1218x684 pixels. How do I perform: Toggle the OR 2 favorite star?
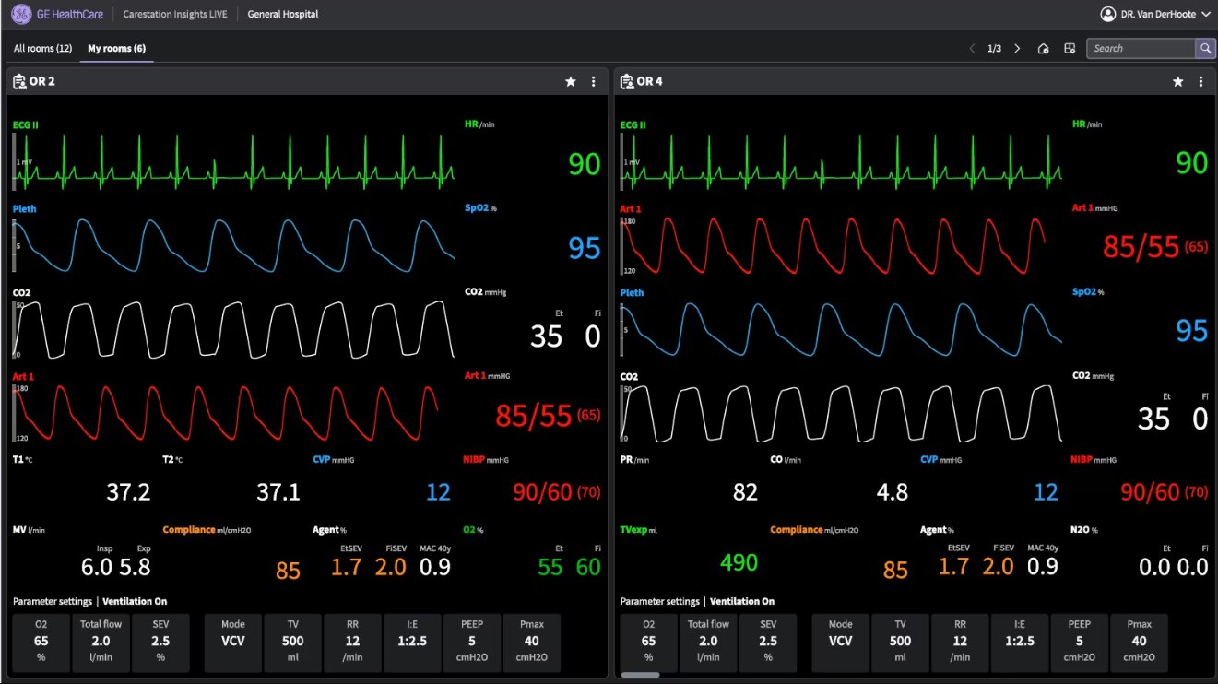[x=571, y=81]
